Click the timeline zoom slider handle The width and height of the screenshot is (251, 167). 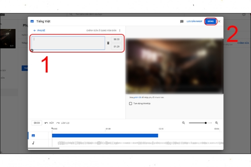[x=205, y=123]
